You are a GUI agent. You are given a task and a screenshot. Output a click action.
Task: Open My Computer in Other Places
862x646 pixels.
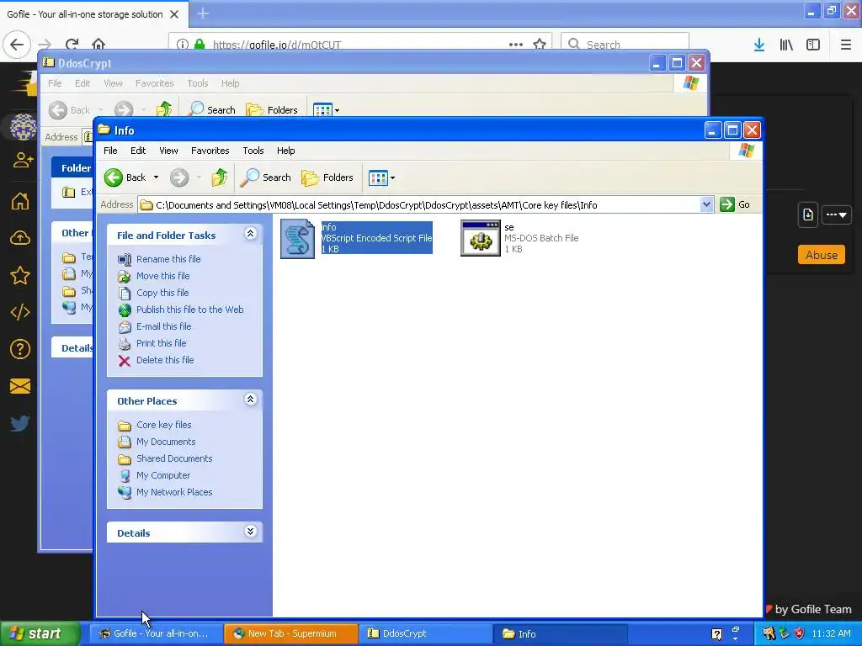click(163, 476)
